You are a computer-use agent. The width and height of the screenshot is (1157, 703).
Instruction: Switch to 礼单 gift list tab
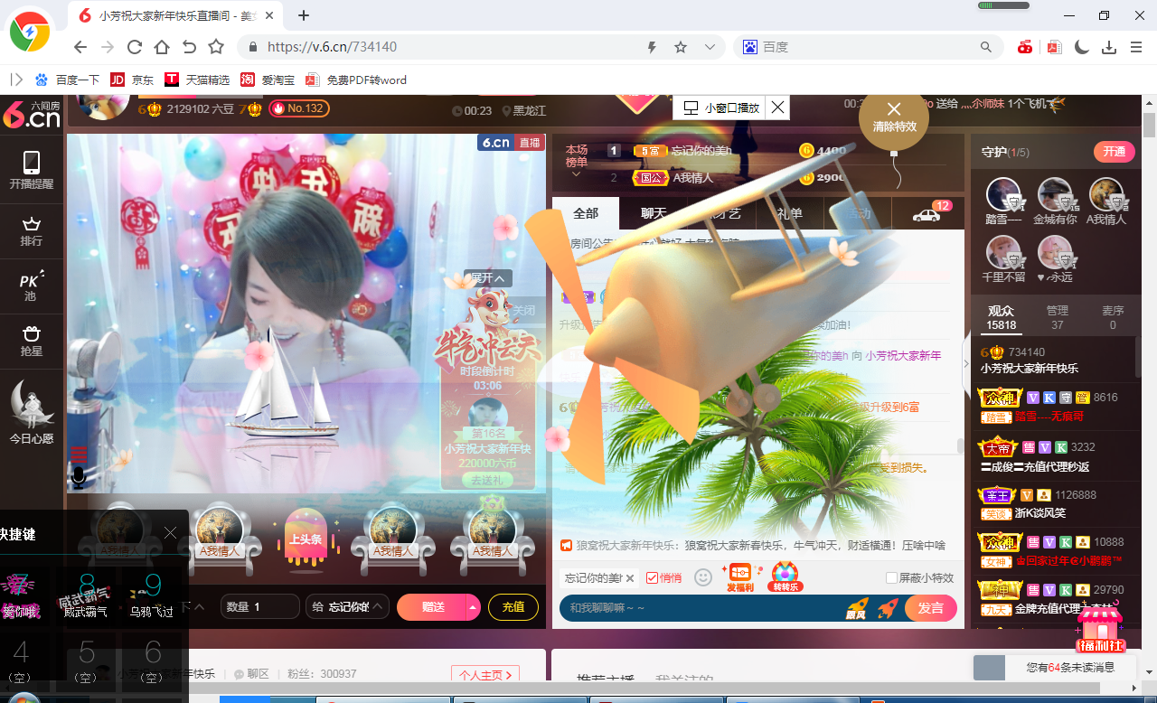pos(789,213)
